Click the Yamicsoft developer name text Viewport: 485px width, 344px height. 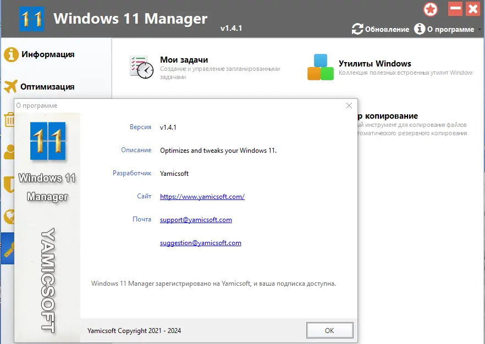174,174
